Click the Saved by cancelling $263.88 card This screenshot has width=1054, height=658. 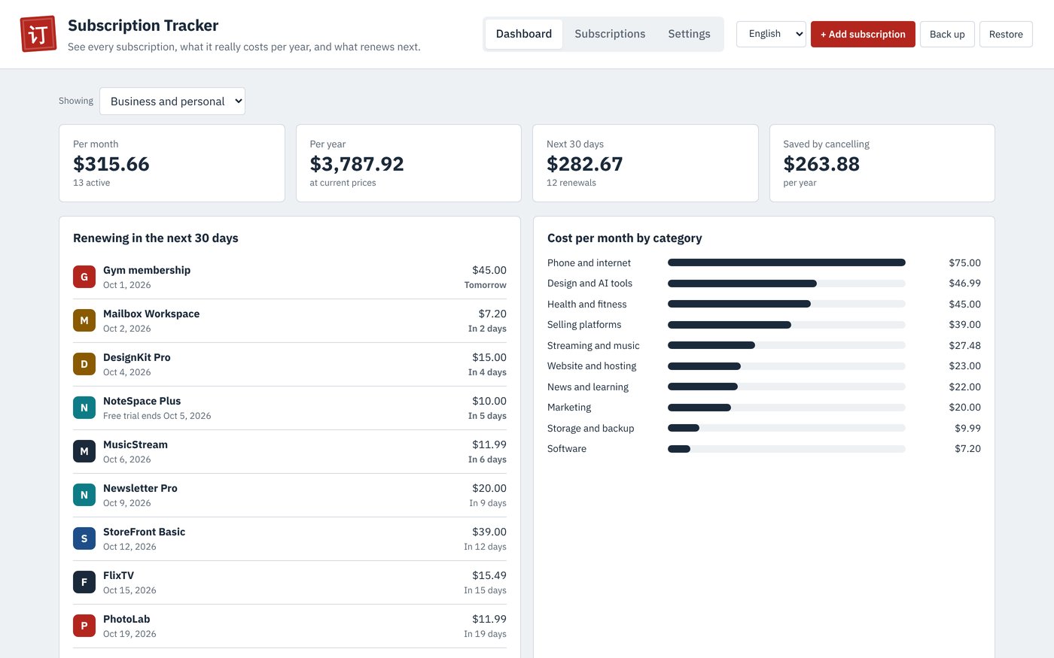click(x=882, y=163)
